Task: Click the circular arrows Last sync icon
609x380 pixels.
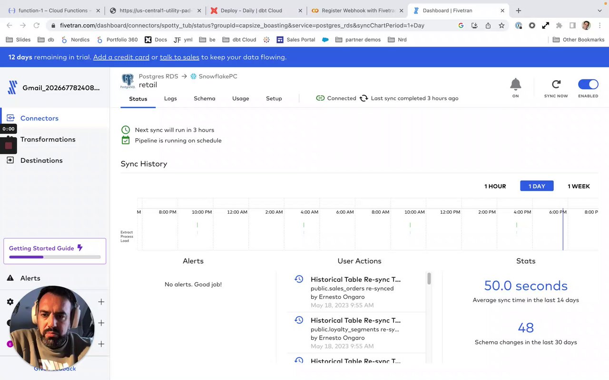Action: click(x=363, y=98)
